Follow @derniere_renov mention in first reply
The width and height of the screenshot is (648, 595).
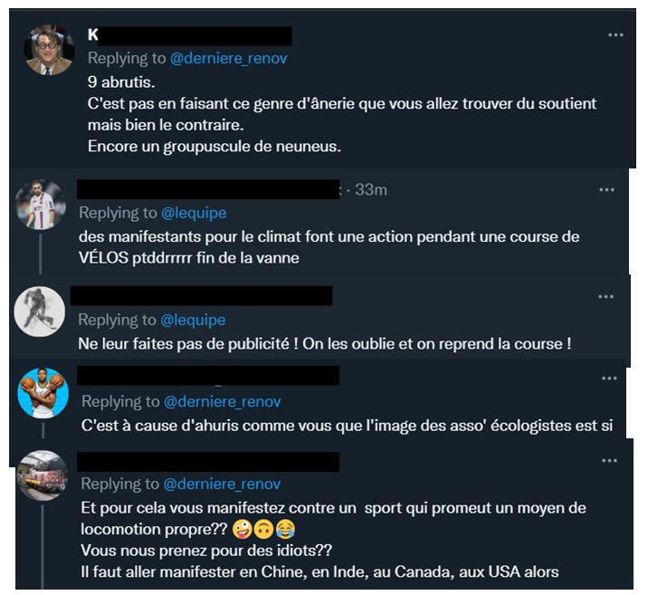point(229,58)
